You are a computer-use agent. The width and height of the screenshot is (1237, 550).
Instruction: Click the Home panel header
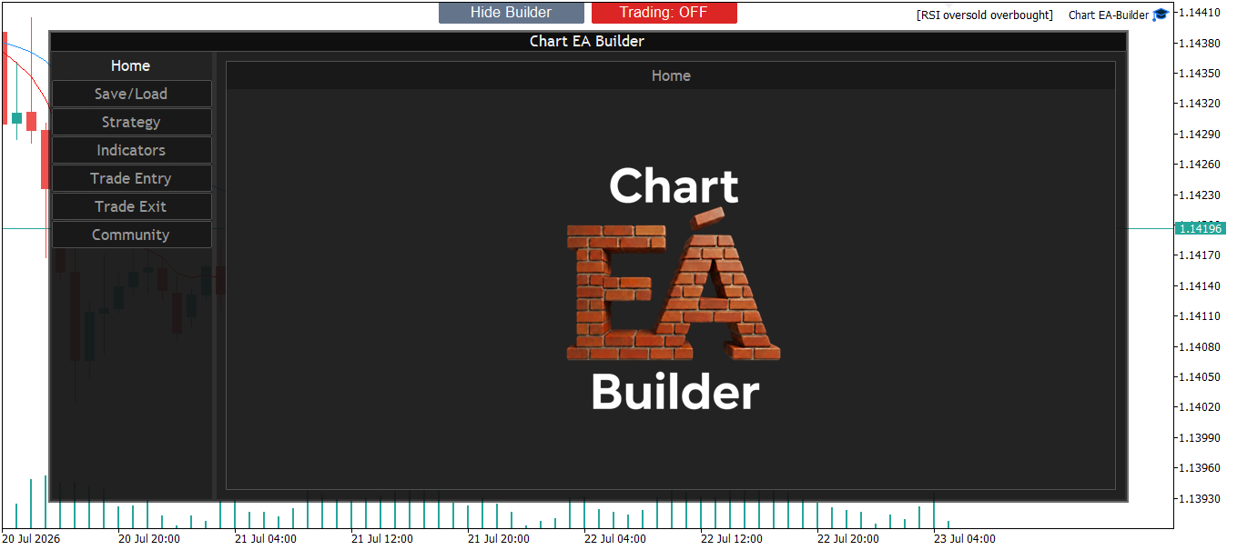(x=671, y=75)
